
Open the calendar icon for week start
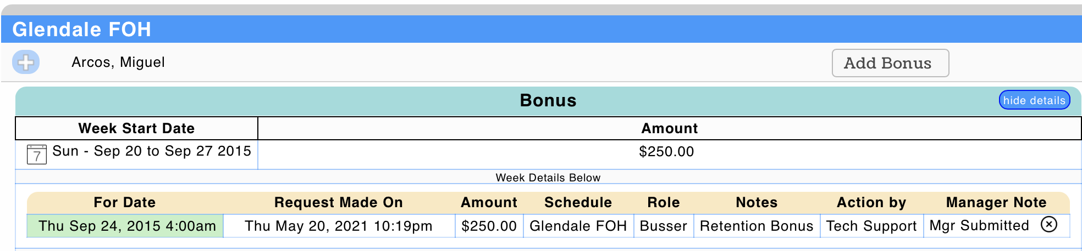[36, 154]
